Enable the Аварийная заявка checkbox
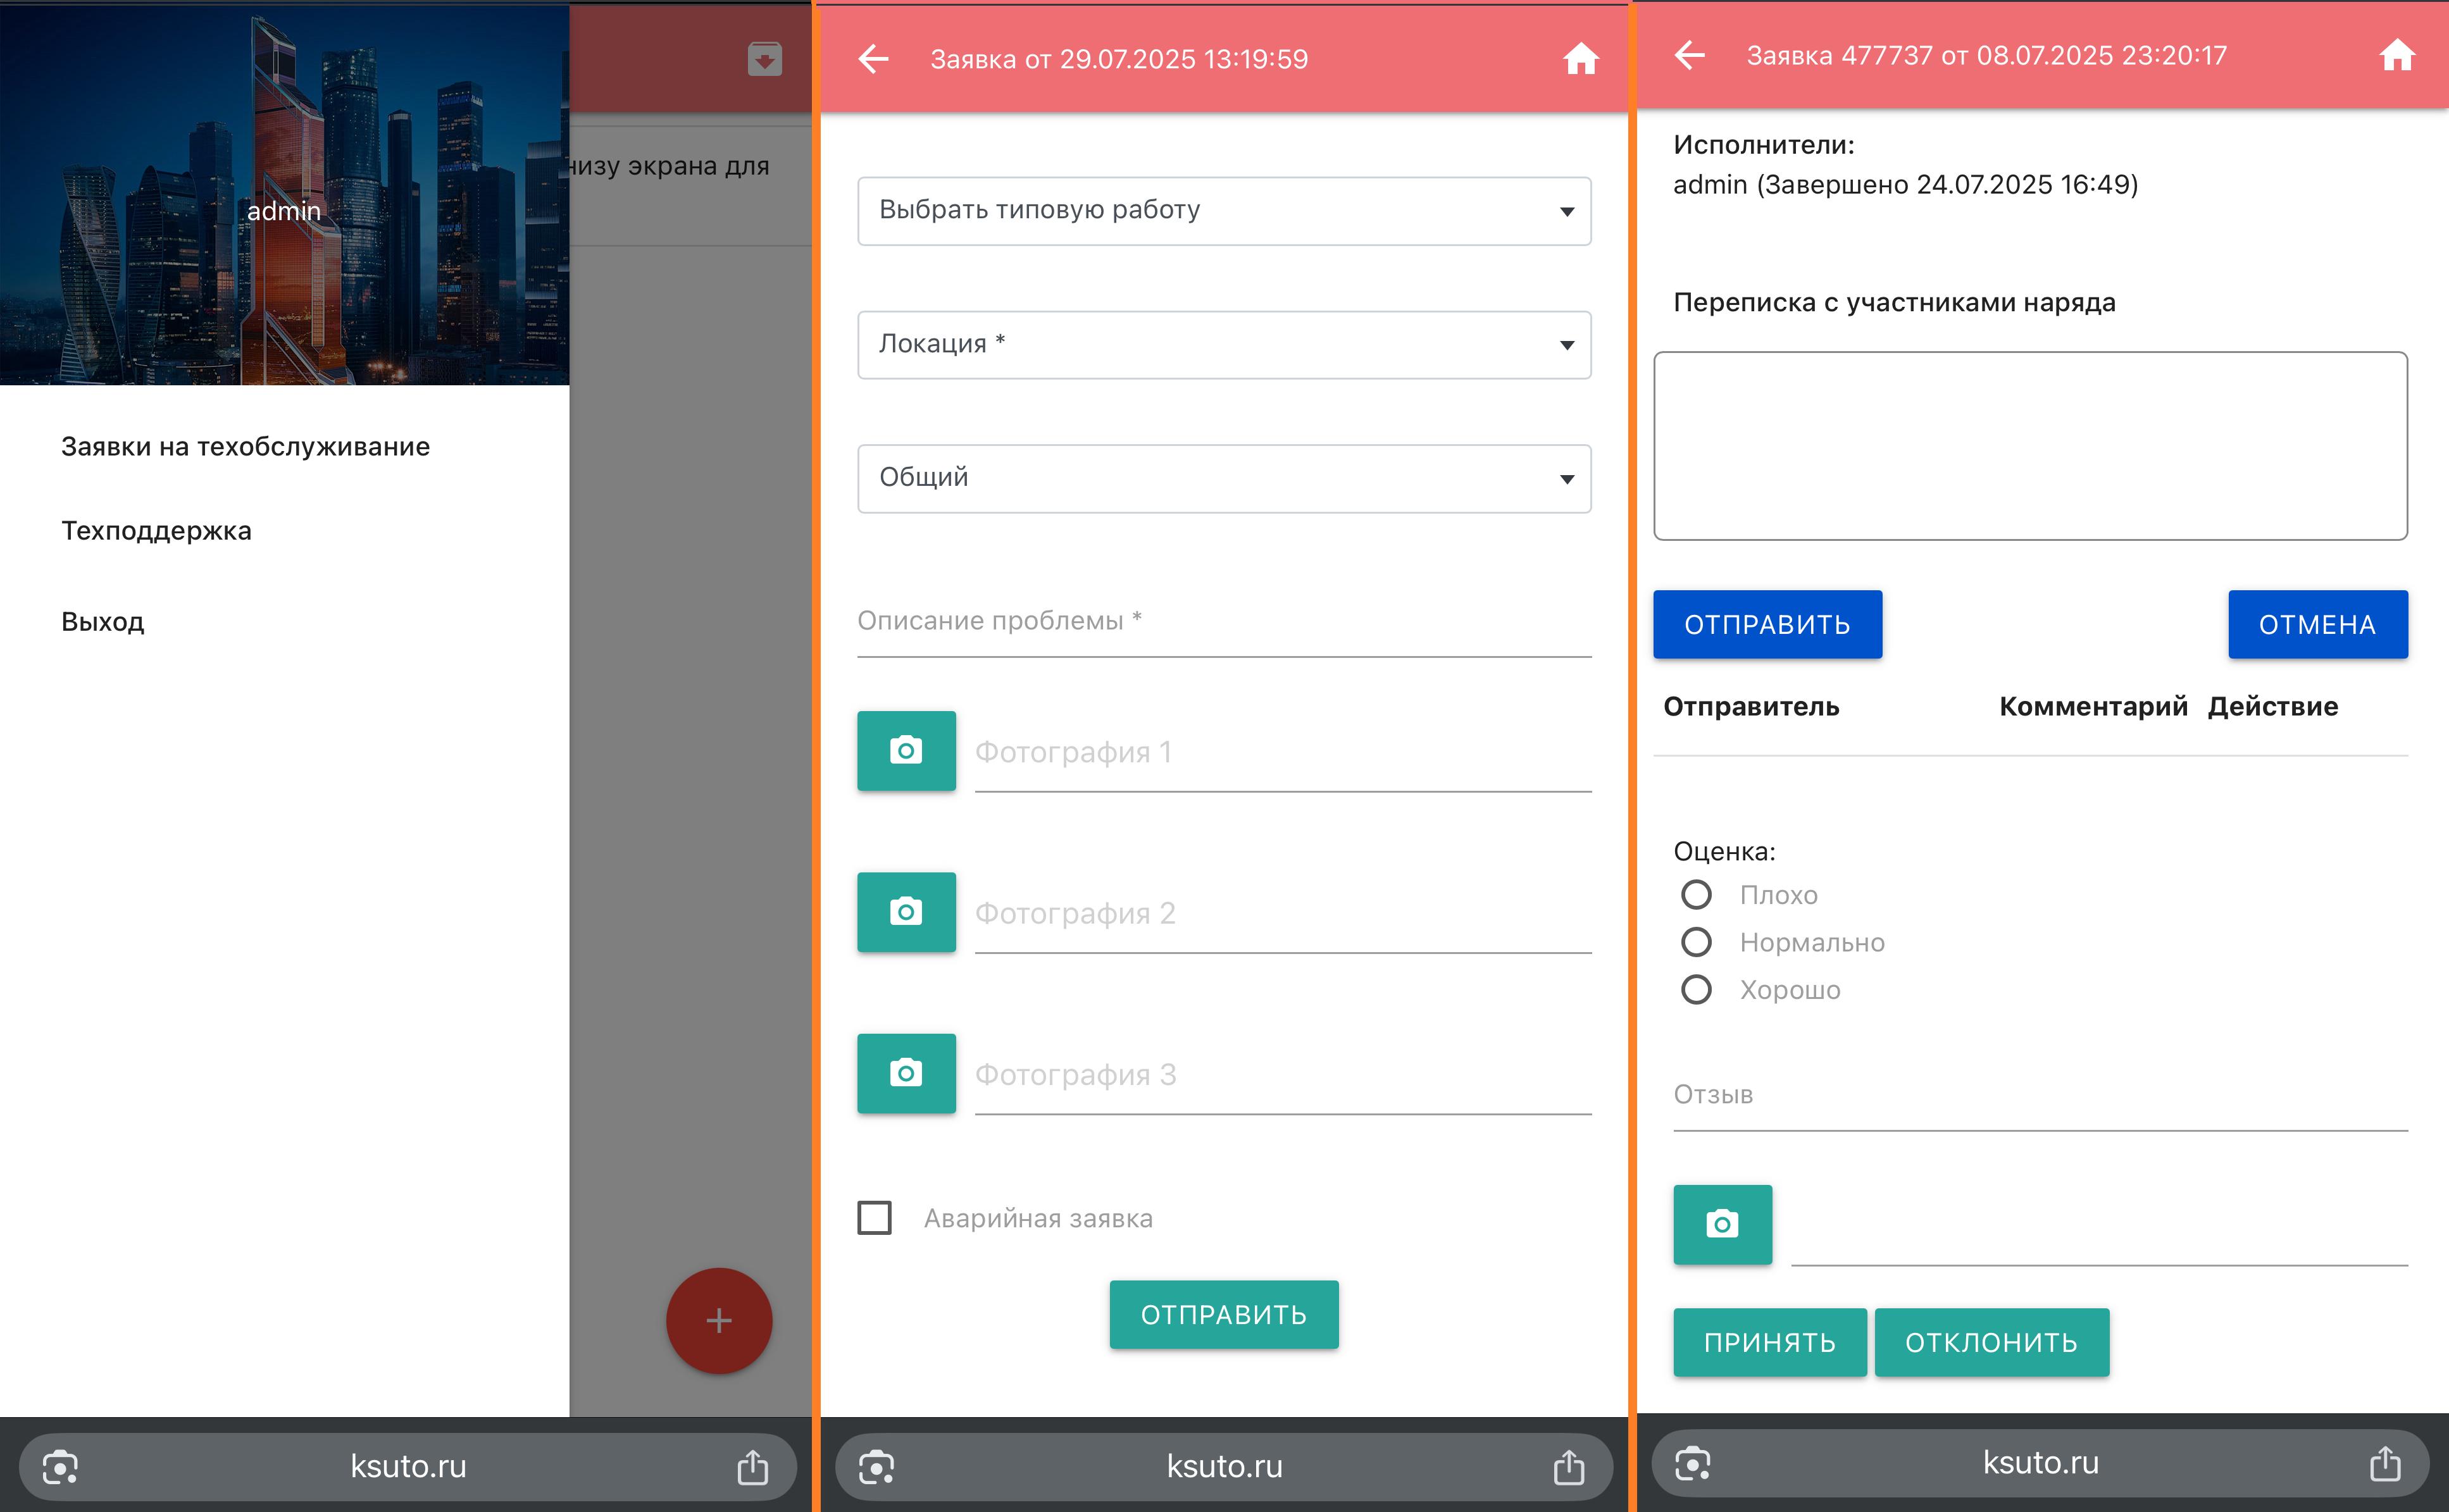 tap(874, 1218)
